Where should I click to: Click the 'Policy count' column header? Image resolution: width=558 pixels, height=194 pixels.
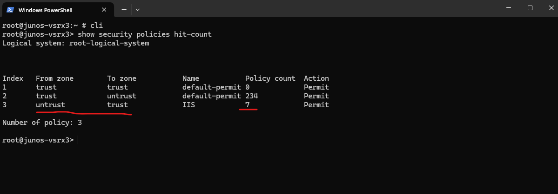tap(270, 78)
